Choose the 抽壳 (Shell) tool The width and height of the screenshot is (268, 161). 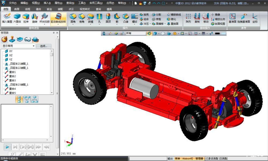pyautogui.click(x=144, y=15)
